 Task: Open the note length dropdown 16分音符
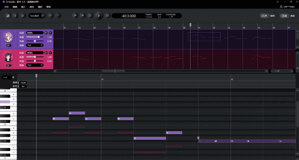(x=37, y=16)
